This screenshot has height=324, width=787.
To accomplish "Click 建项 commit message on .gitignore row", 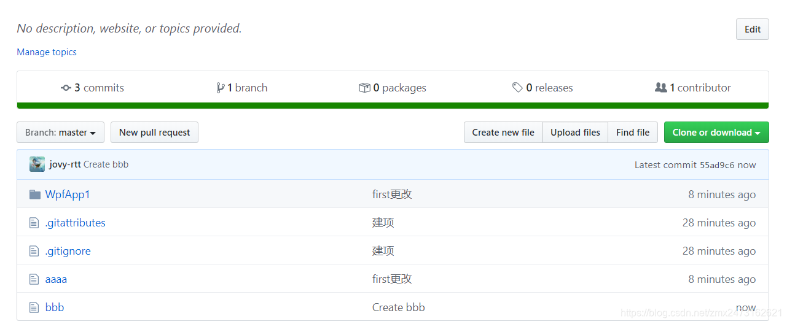I will coord(383,251).
